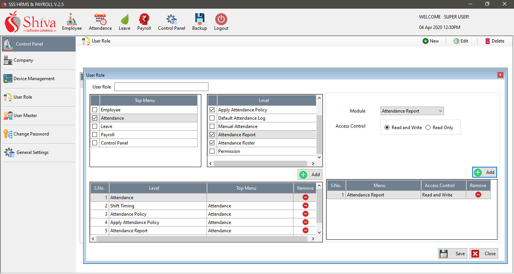Viewport: 514px width, 274px height.
Task: Select General Settings in the sidebar
Action: 32,152
